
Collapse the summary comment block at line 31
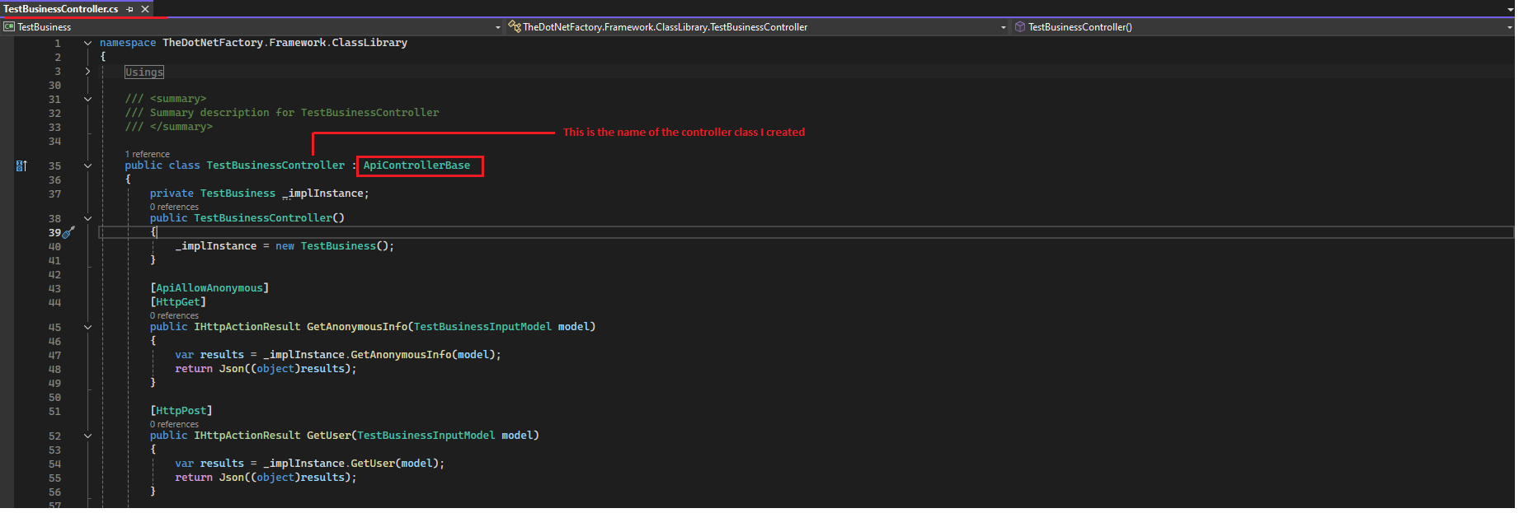(x=87, y=99)
